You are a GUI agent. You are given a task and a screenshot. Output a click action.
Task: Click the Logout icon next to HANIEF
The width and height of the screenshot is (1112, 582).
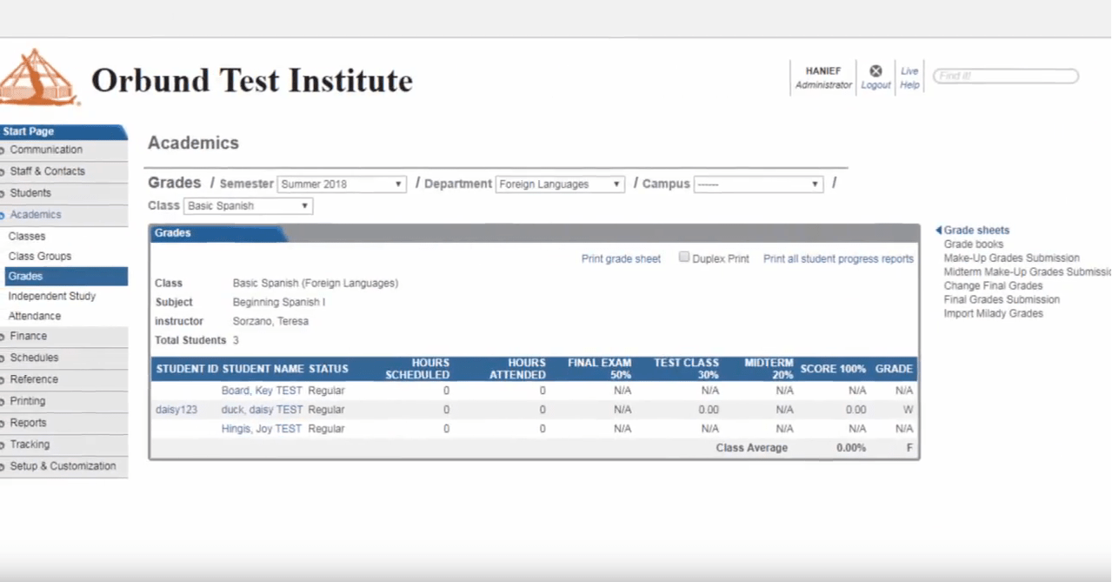(x=875, y=71)
